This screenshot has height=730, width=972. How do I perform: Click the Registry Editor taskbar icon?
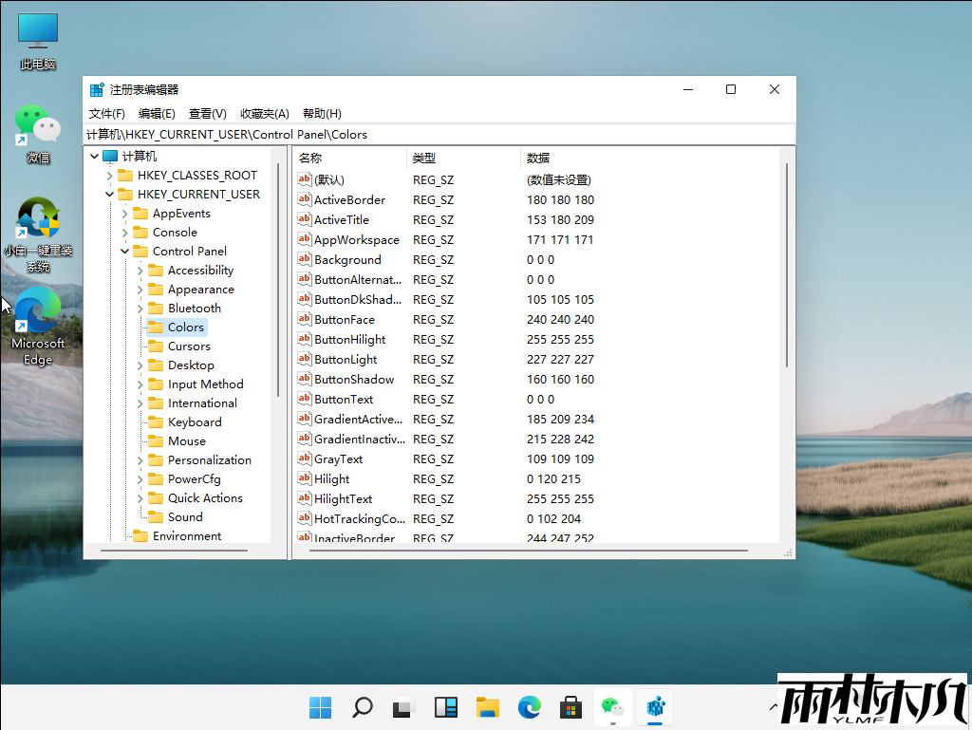[655, 707]
